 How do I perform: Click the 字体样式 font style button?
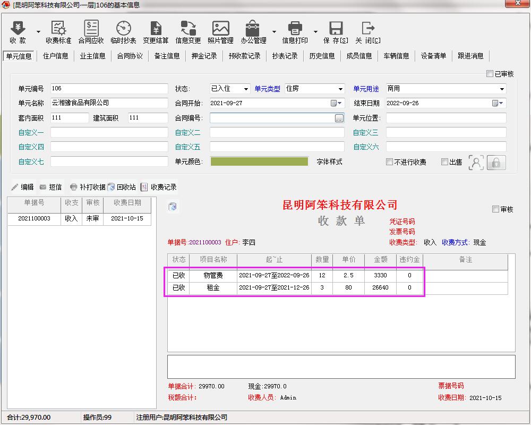click(330, 161)
